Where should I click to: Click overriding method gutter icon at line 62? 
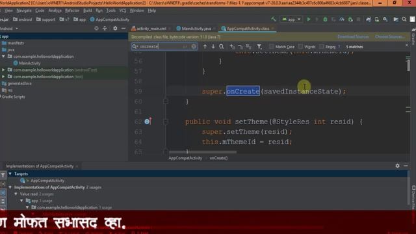pyautogui.click(x=148, y=122)
